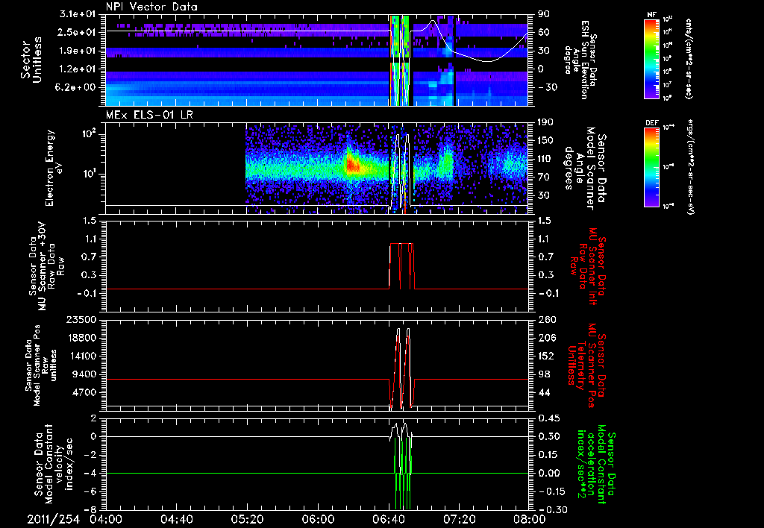The image size is (764, 528).
Task: Click the 04:00 time tick label
Action: (x=106, y=519)
